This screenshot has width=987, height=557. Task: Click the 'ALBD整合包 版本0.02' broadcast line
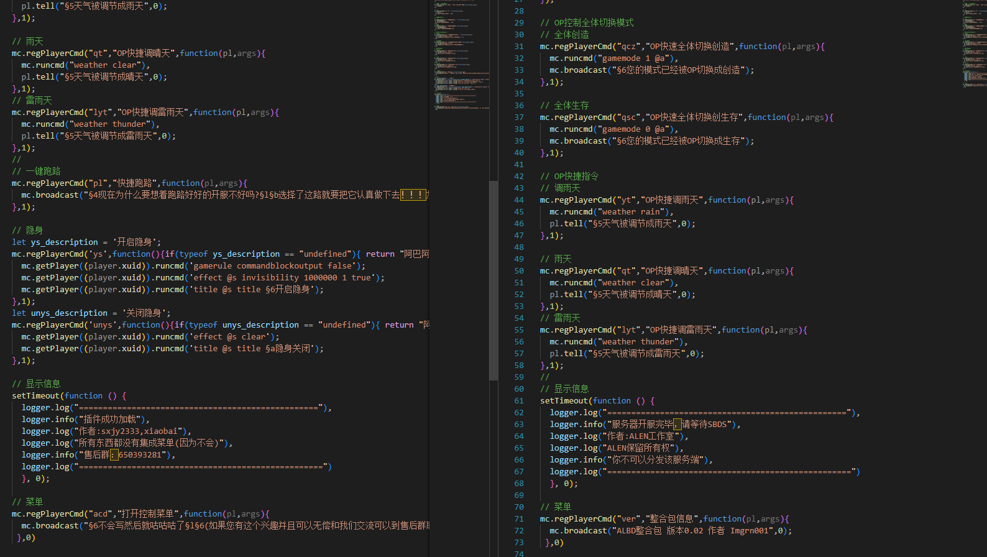pyautogui.click(x=671, y=531)
